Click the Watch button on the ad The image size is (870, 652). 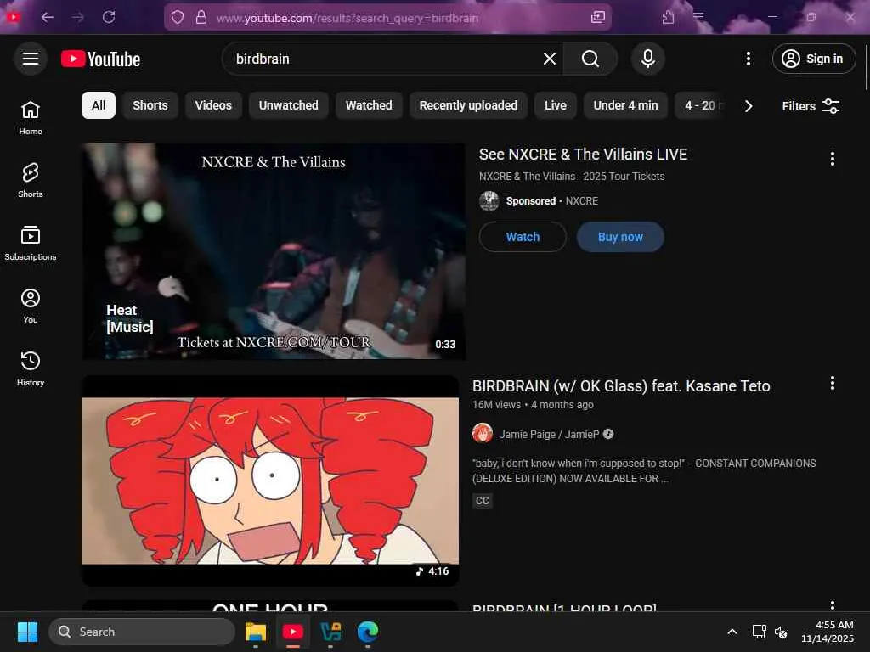tap(523, 237)
